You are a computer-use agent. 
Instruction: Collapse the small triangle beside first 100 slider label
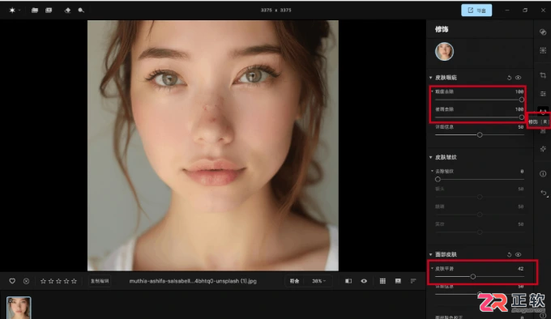(x=432, y=91)
